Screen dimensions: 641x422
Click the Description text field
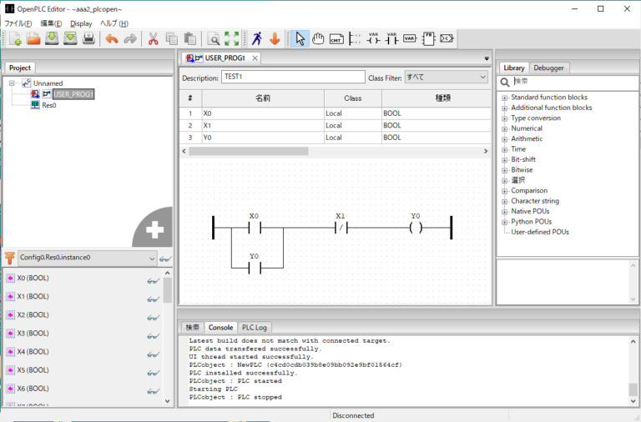[x=292, y=78]
